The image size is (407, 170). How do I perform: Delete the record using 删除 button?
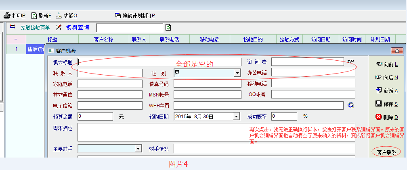coord(386,117)
